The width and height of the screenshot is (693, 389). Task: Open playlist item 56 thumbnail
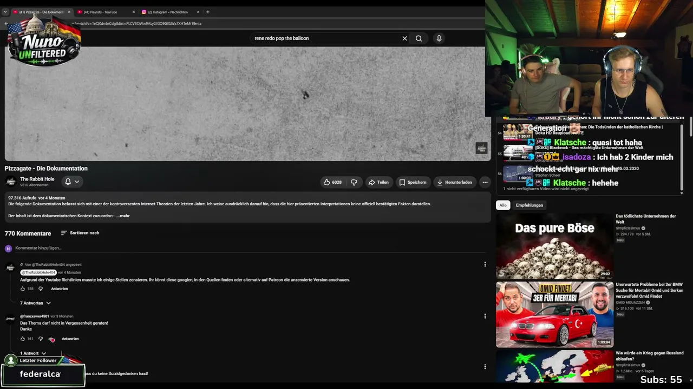pyautogui.click(x=518, y=174)
